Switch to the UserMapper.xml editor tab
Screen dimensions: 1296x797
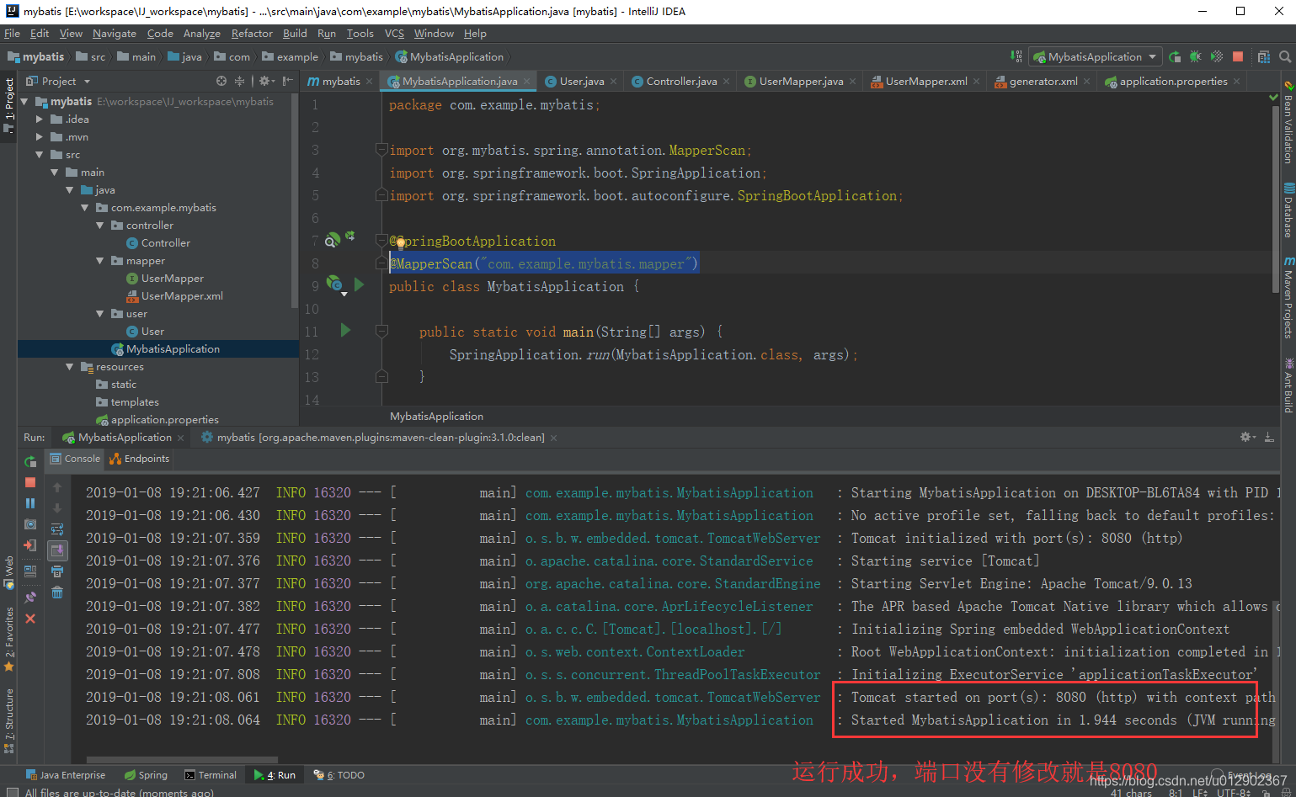tap(925, 81)
